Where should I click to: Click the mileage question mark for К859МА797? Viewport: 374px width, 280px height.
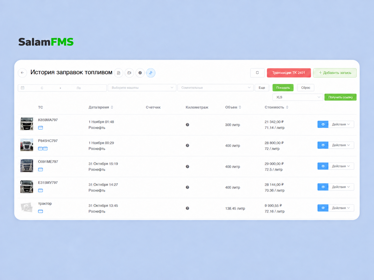pos(188,125)
